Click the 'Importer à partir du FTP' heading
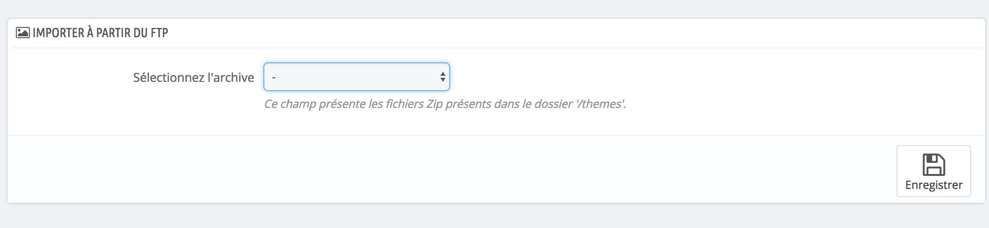 100,33
